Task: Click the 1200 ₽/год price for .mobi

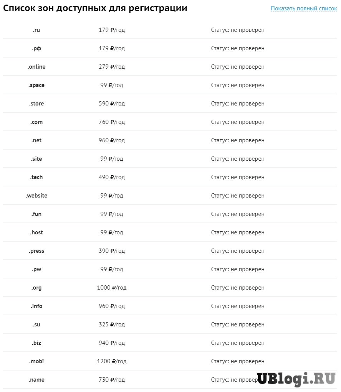Action: click(x=112, y=361)
